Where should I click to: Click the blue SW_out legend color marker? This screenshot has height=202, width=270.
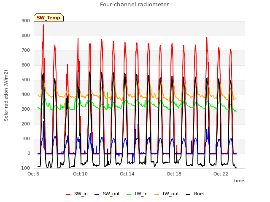pos(97,194)
